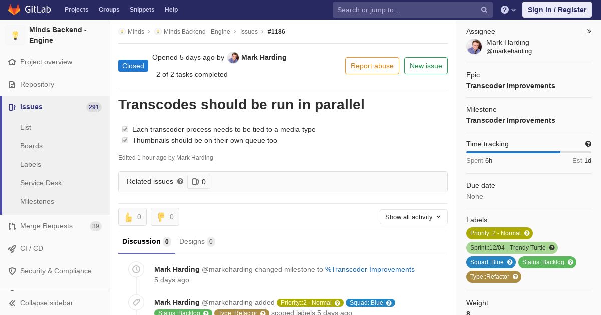Click the search magnifier icon
The height and width of the screenshot is (315, 601).
(x=484, y=10)
